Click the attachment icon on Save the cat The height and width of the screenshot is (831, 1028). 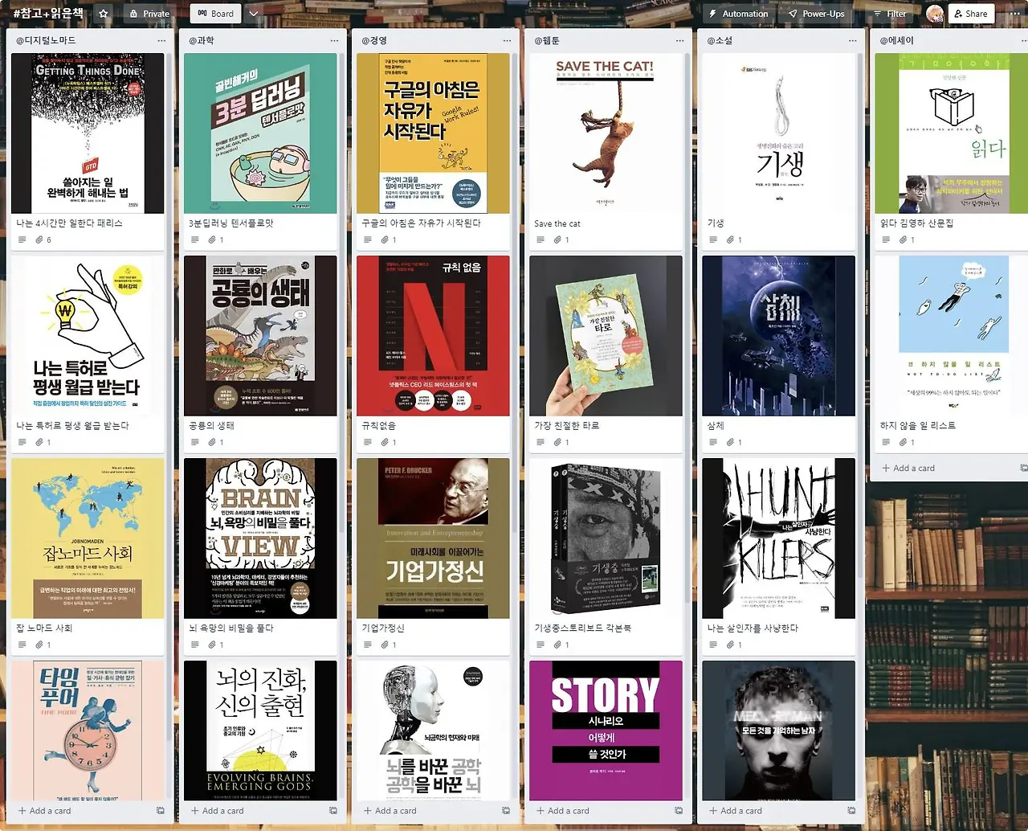(557, 239)
